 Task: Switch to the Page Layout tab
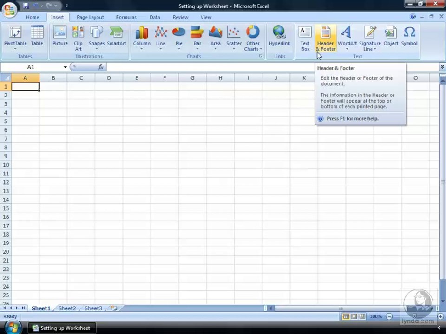[90, 17]
